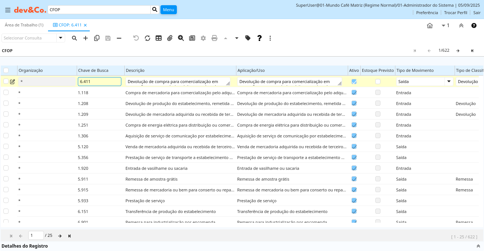Select the row checkbox for 1.118

6,92
